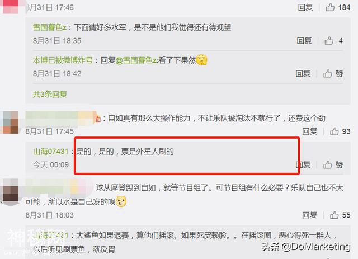
Task: Open the 本博已被微博炸号 user profile
Action: pyautogui.click(x=63, y=60)
